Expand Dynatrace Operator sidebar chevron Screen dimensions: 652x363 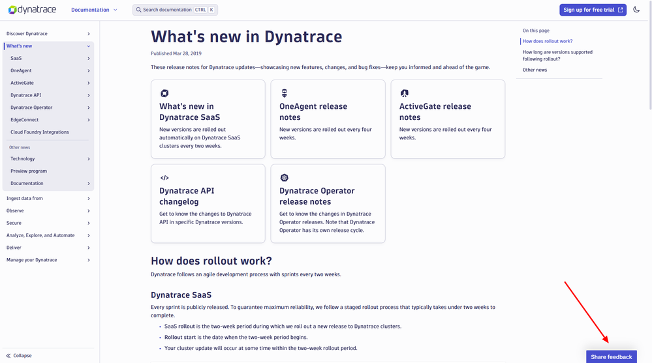coord(89,108)
